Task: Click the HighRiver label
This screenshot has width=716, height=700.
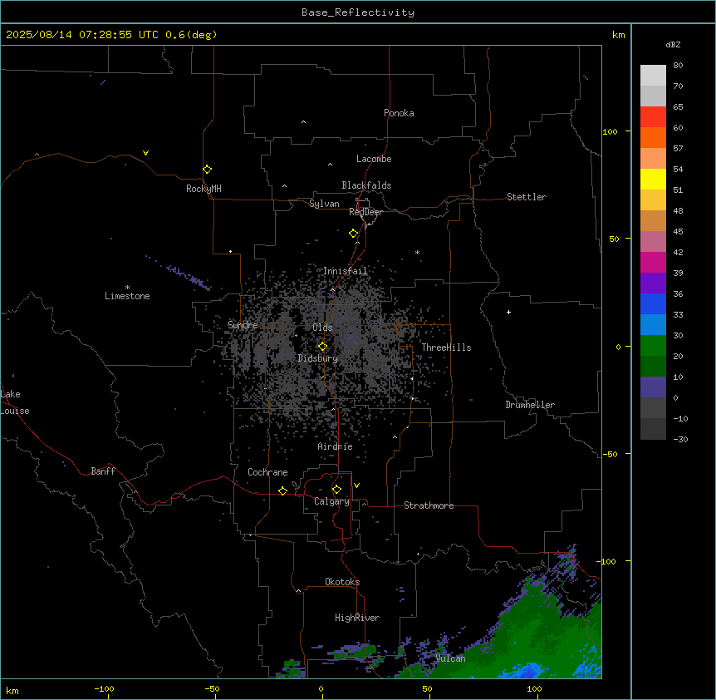Action: [x=357, y=618]
